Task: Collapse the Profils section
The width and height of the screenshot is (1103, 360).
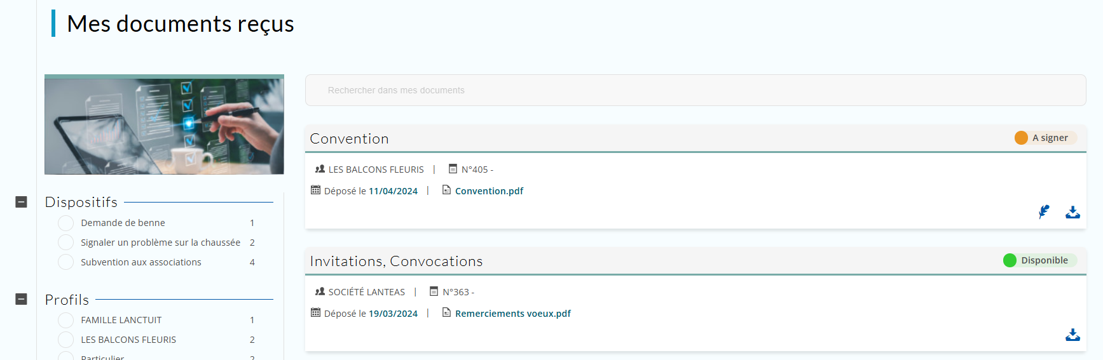Action: [21, 299]
